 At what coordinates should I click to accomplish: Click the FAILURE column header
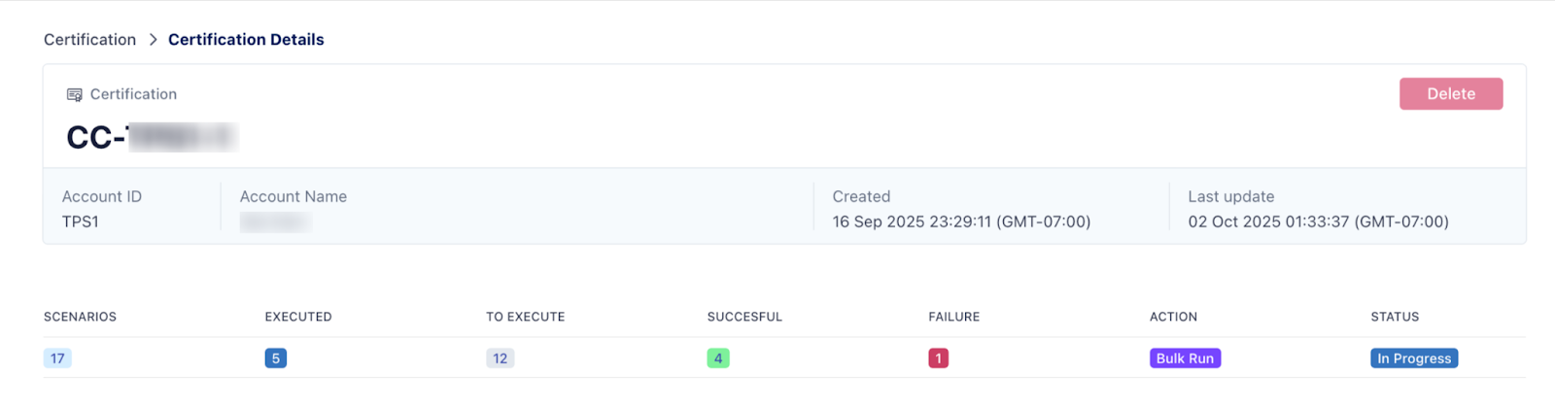click(953, 317)
